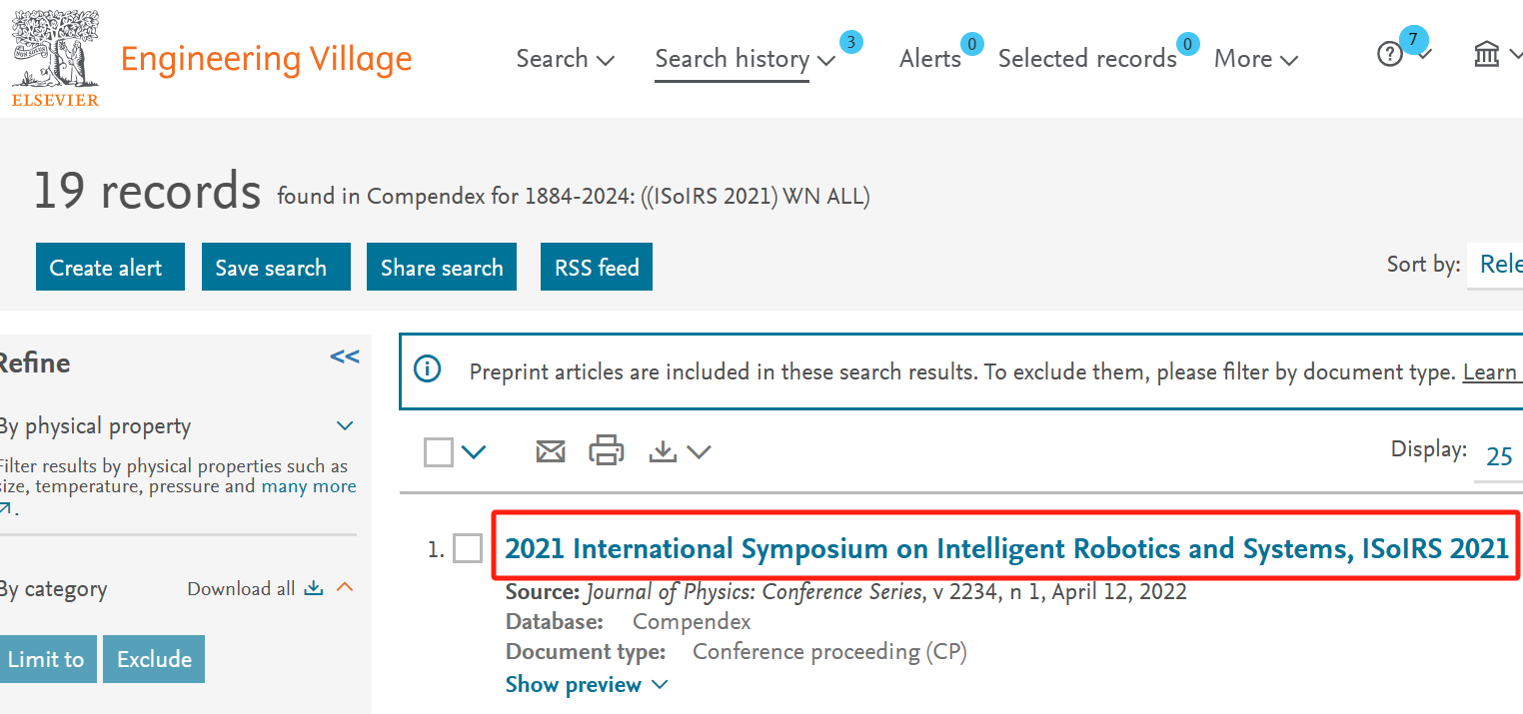Click the download records icon
The height and width of the screenshot is (714, 1523).
pyautogui.click(x=663, y=452)
